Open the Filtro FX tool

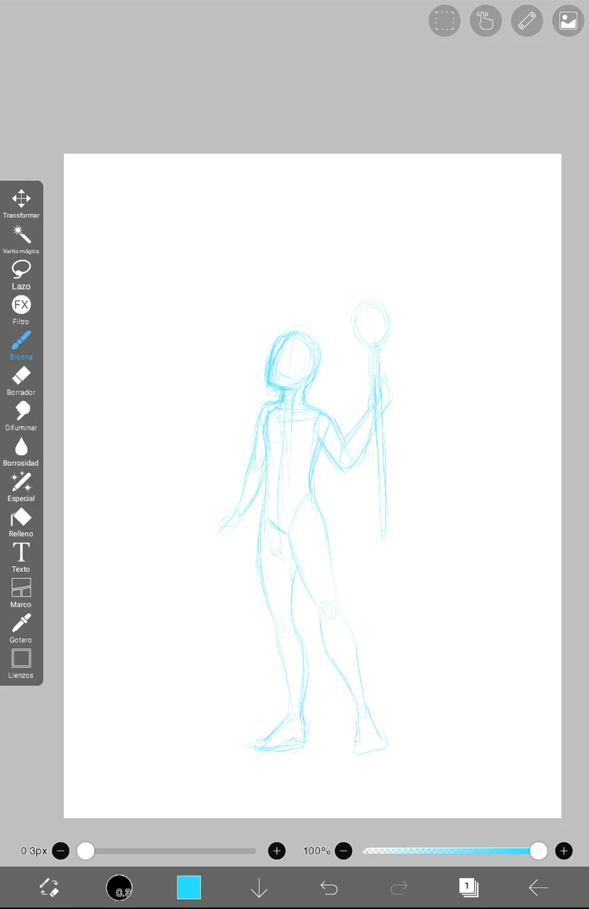point(21,310)
